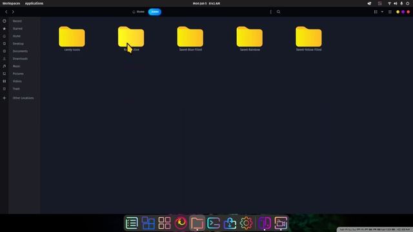
Task: Click the Wi-Fi network tray icon
Action: [389, 3]
